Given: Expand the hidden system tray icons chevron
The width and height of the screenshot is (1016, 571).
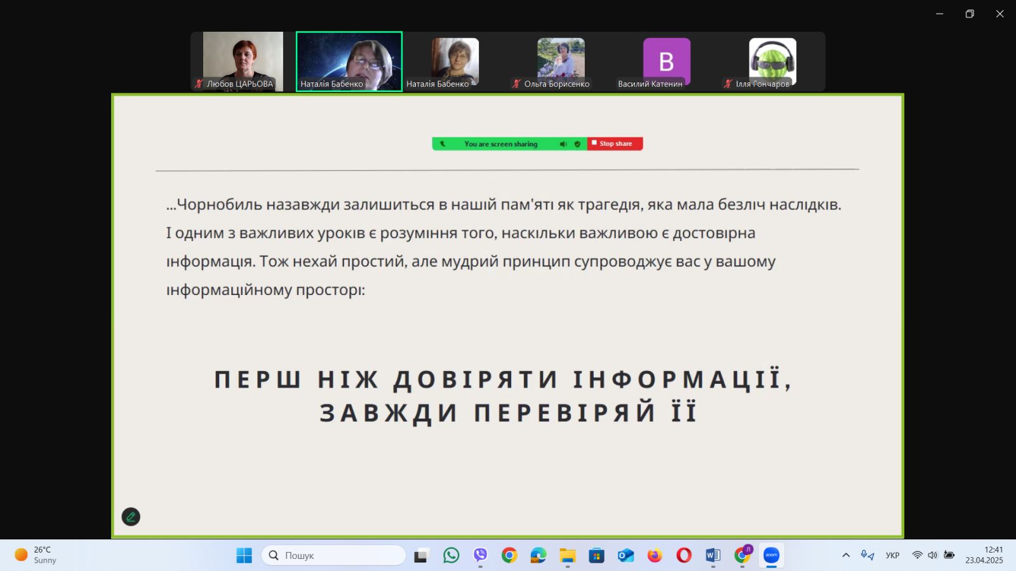Looking at the screenshot, I should pos(846,555).
